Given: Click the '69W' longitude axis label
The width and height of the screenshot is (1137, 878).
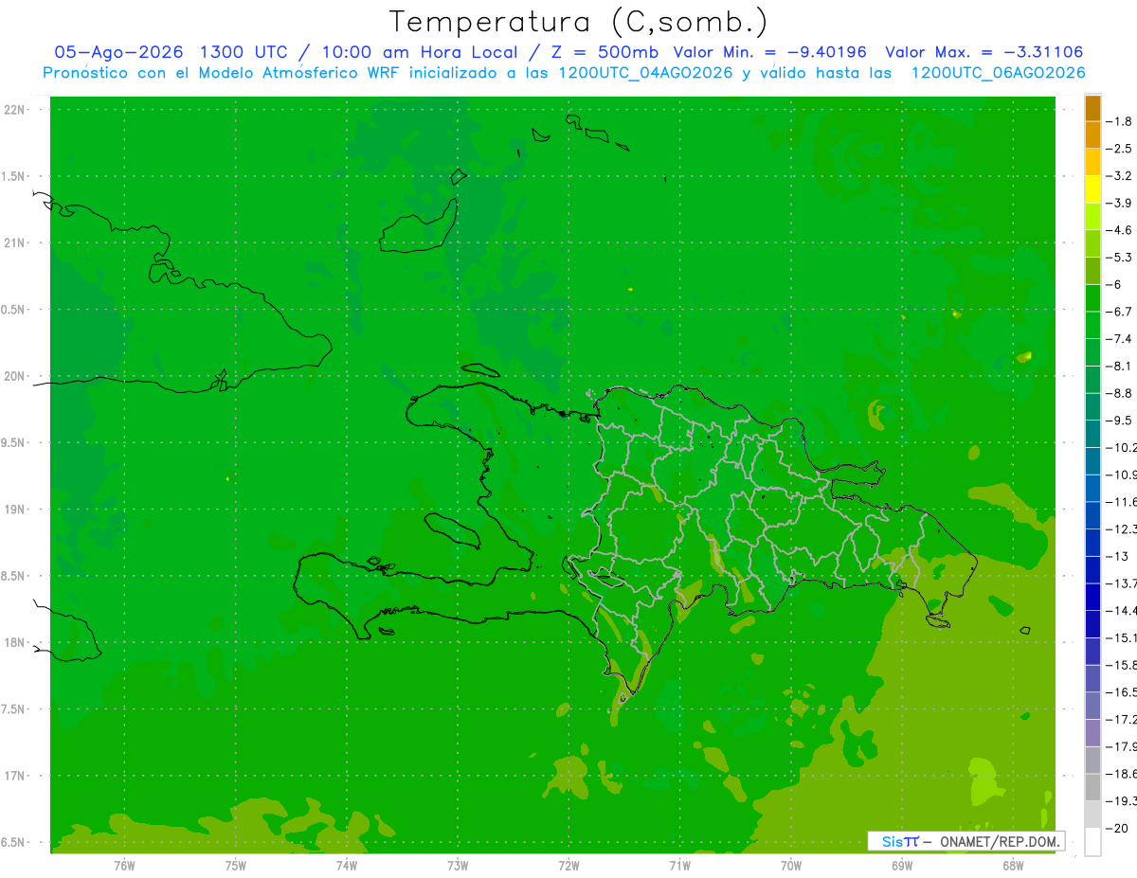Looking at the screenshot, I should click(x=902, y=865).
